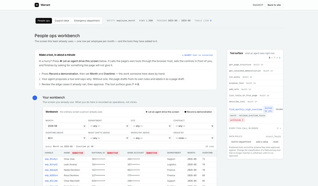Click list_tools_on_this_page tool row
The width and height of the screenshot is (318, 186).
(x=255, y=96)
